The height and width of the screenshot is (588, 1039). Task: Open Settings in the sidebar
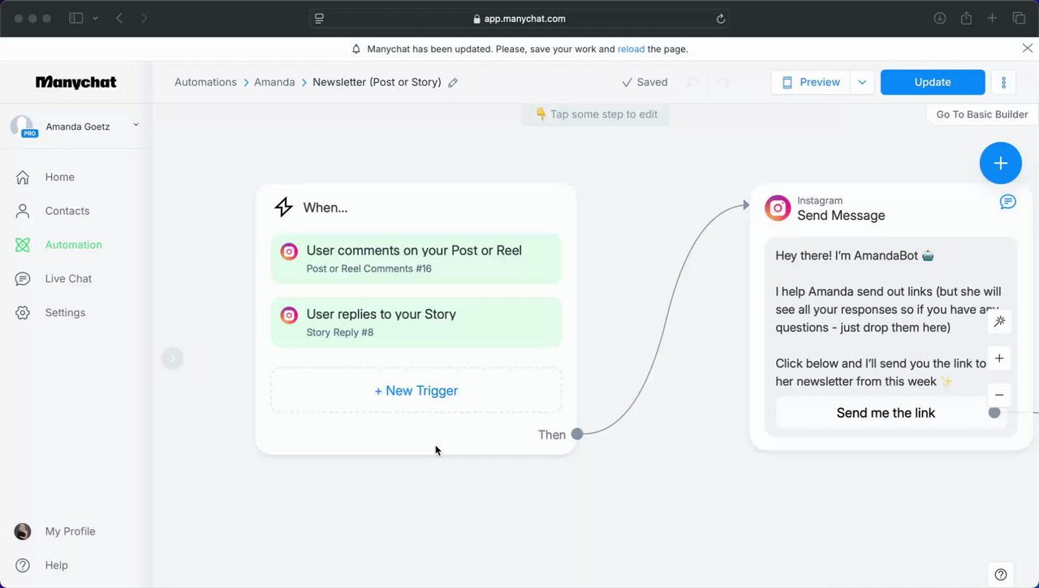click(65, 313)
